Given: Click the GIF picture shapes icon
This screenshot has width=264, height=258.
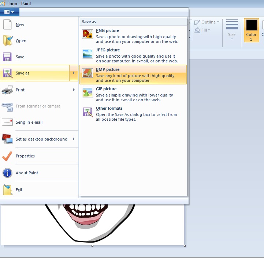Looking at the screenshot, I should point(88,92).
